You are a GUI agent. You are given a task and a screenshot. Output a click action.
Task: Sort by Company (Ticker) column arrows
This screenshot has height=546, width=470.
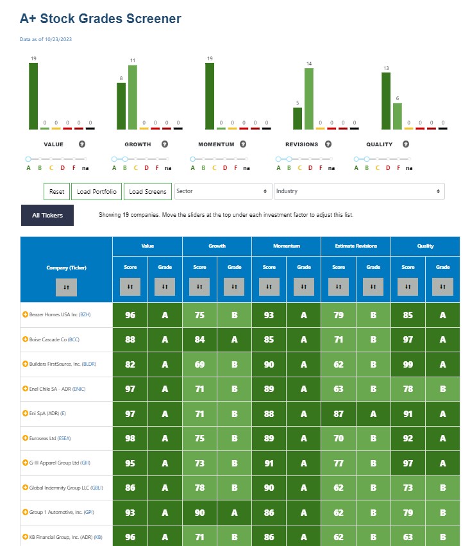tap(66, 287)
